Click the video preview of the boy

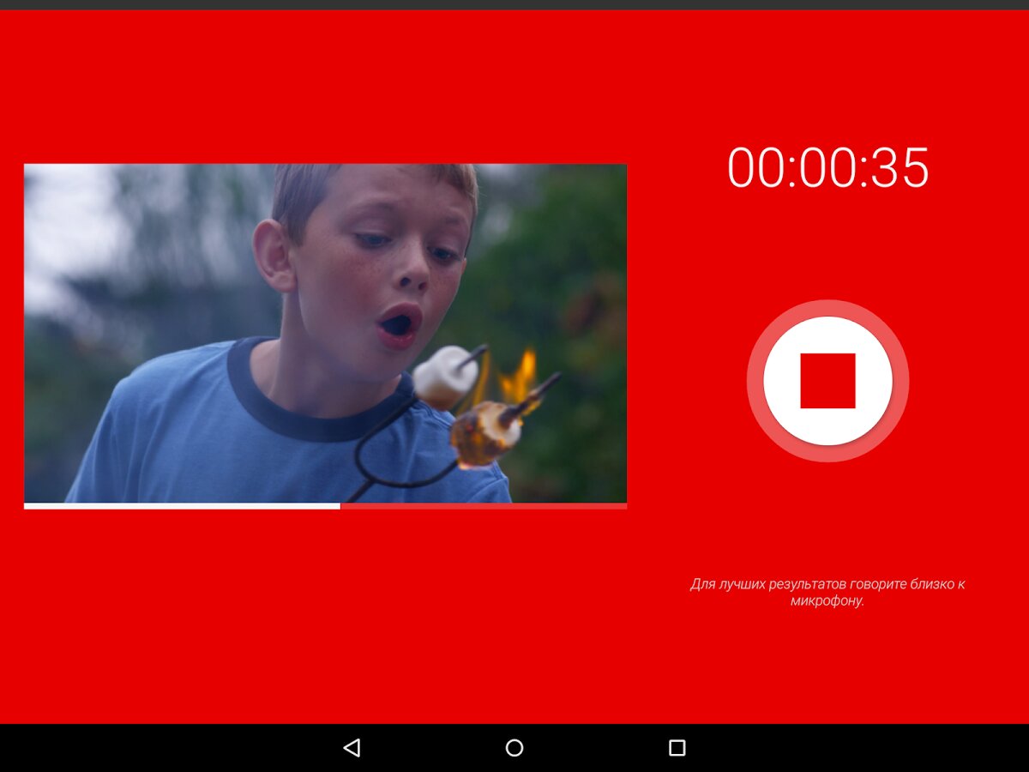pyautogui.click(x=325, y=333)
